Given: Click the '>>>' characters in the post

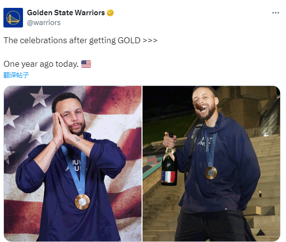Looking at the screenshot, I should (x=150, y=40).
